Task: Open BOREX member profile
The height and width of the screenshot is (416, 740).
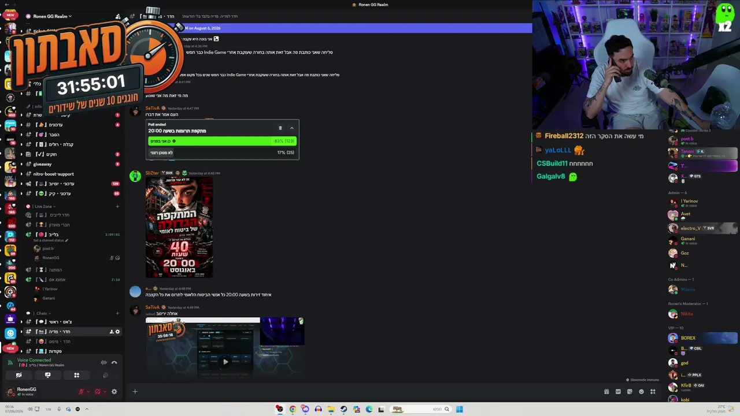Action: pos(702,338)
